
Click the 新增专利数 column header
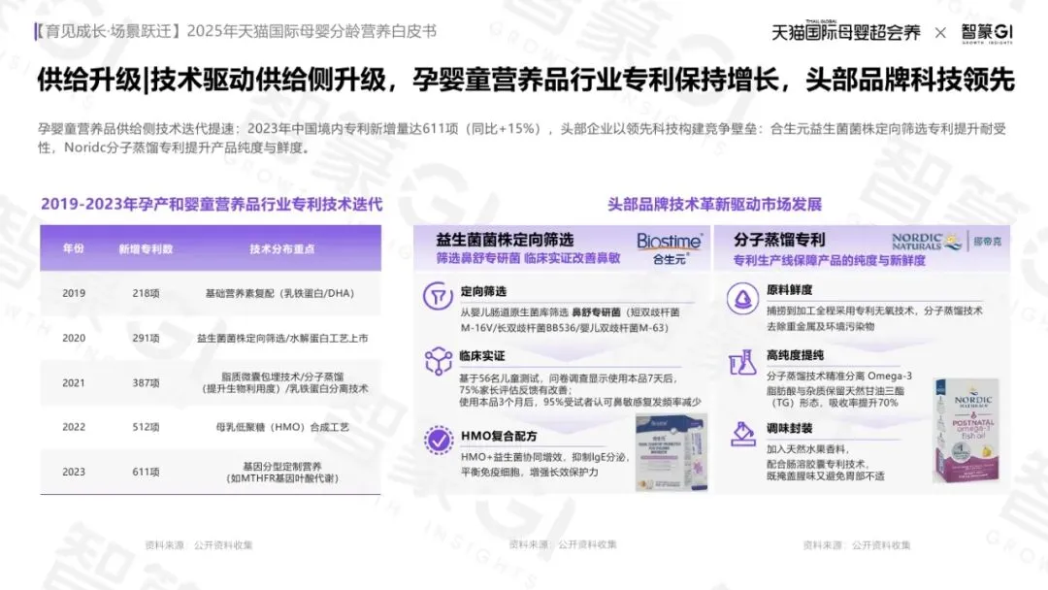point(146,249)
